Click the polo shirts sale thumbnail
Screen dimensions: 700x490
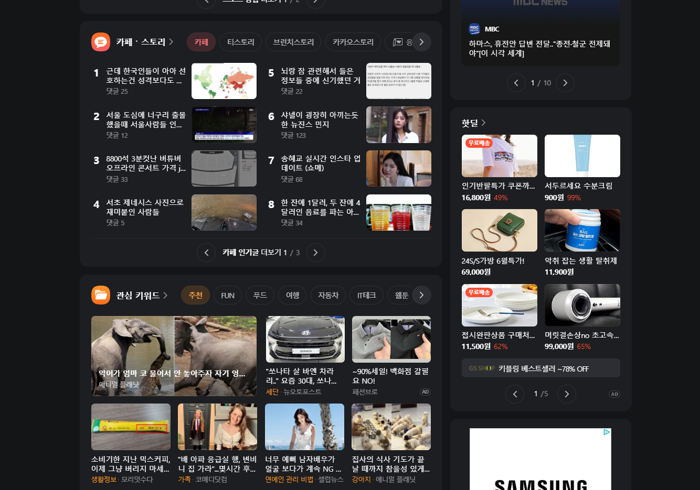(391, 339)
